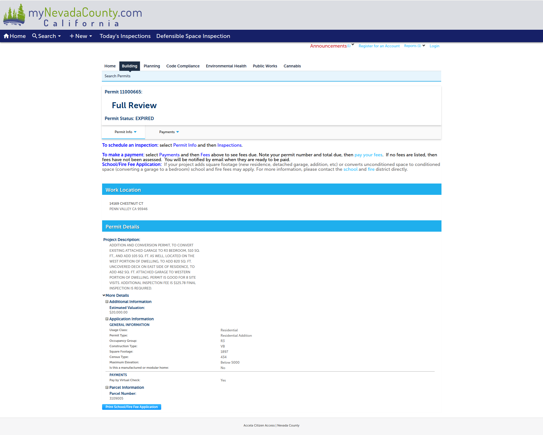Click the estimated valuation $20,000.00
This screenshot has height=435, width=543.
coord(118,312)
